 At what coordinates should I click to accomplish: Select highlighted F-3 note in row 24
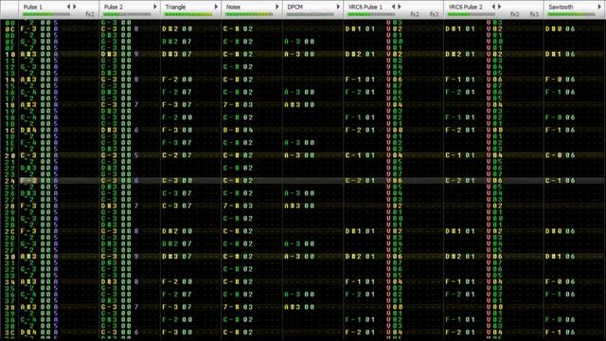click(28, 181)
